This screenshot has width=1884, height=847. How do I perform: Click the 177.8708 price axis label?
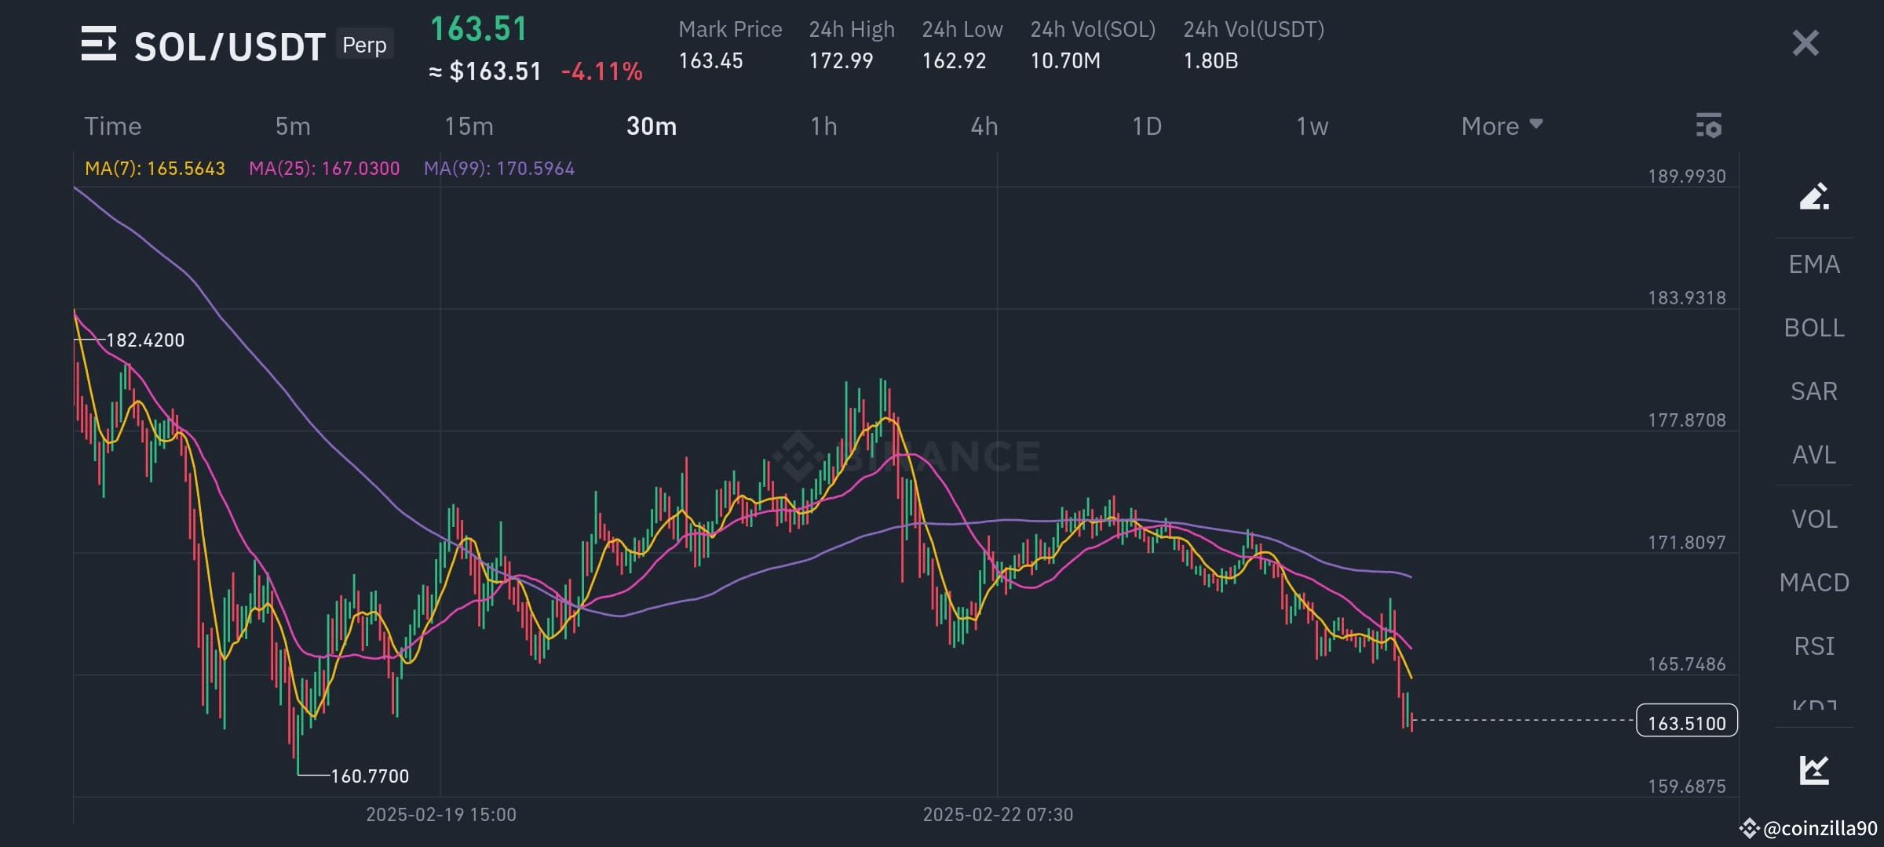click(x=1687, y=420)
